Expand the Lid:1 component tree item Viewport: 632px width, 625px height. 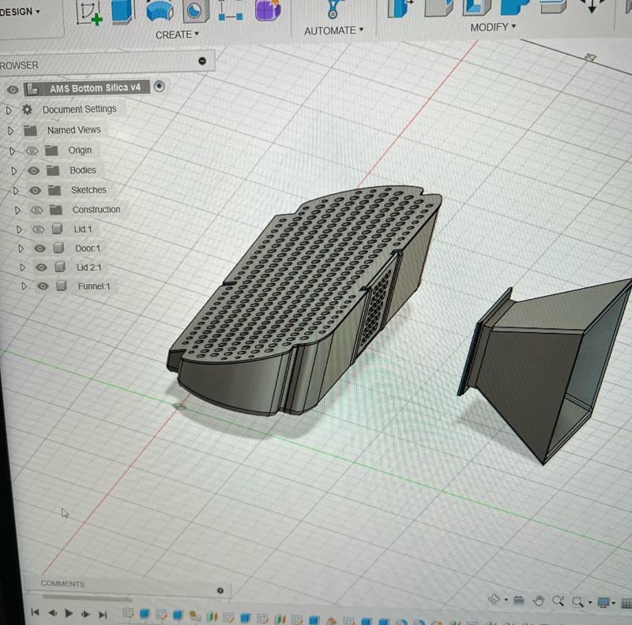tap(21, 229)
